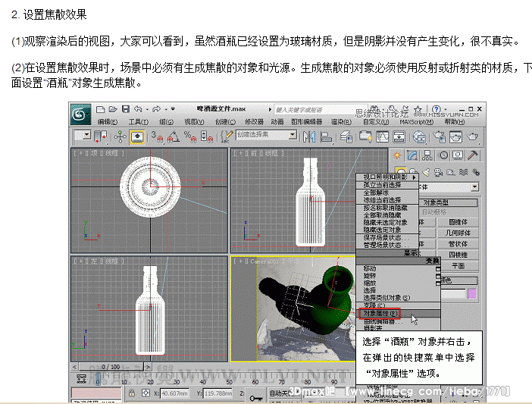Switch to the Display panel icon
532x404 pixels.
pos(458,155)
